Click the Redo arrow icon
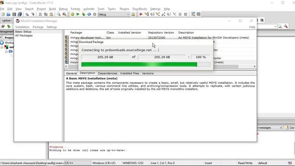 33,14
